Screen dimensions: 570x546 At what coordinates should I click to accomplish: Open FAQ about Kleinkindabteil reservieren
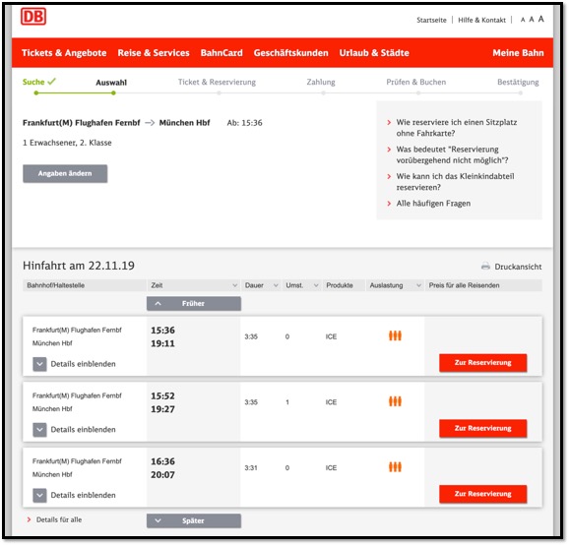point(455,182)
